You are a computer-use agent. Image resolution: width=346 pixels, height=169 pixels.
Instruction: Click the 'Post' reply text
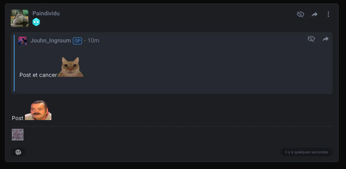click(x=17, y=118)
